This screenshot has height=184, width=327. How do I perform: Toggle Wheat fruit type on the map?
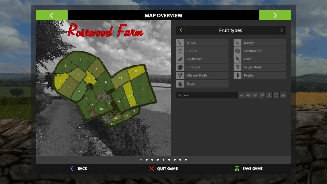point(202,43)
